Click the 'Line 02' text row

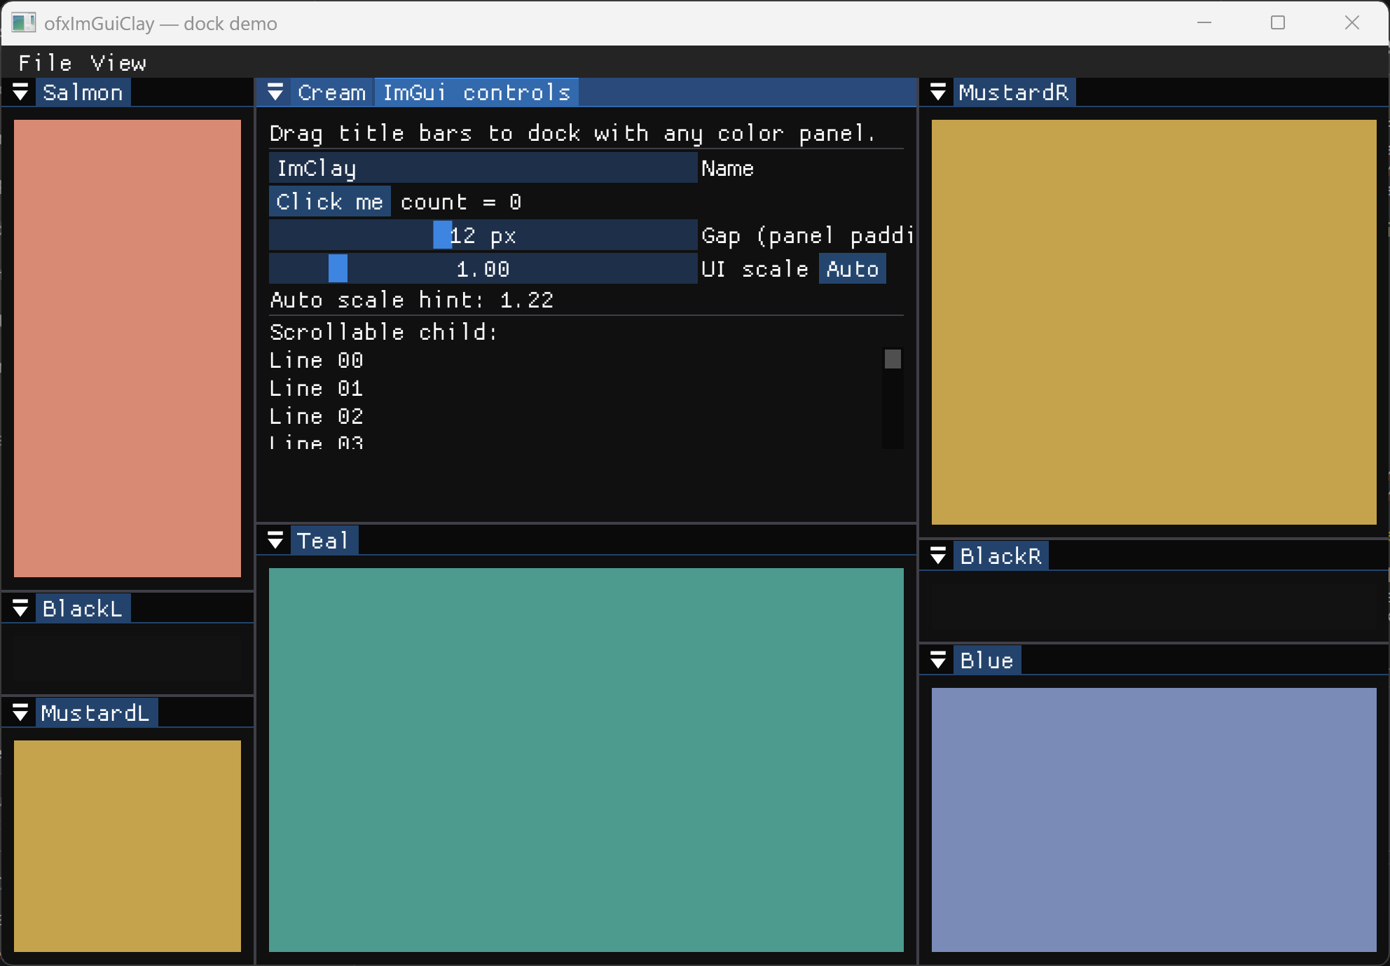pyautogui.click(x=317, y=416)
